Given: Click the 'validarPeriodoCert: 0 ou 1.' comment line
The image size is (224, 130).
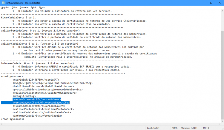Looking at the screenshot, I should (x=40, y=31).
